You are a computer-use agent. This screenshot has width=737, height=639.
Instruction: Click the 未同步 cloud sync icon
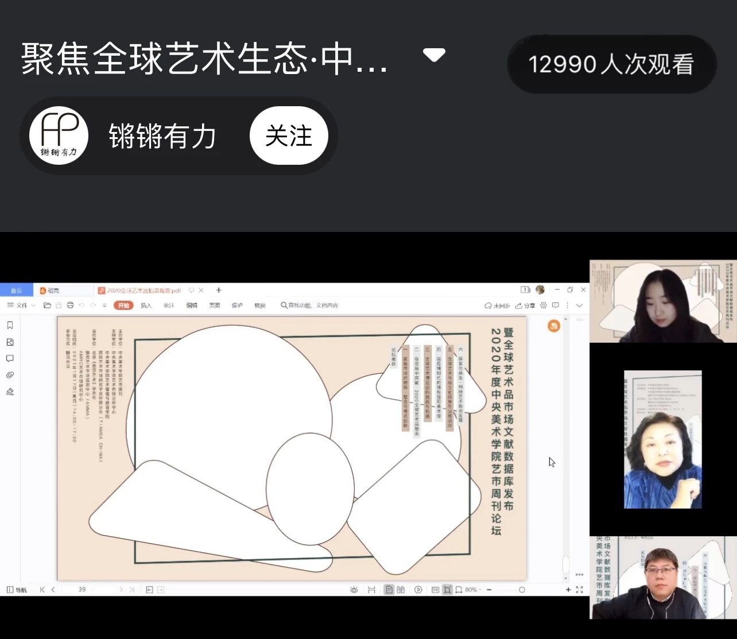click(497, 305)
